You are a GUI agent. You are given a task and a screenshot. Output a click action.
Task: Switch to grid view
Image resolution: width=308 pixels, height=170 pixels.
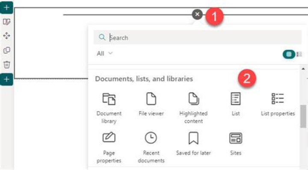[289, 54]
